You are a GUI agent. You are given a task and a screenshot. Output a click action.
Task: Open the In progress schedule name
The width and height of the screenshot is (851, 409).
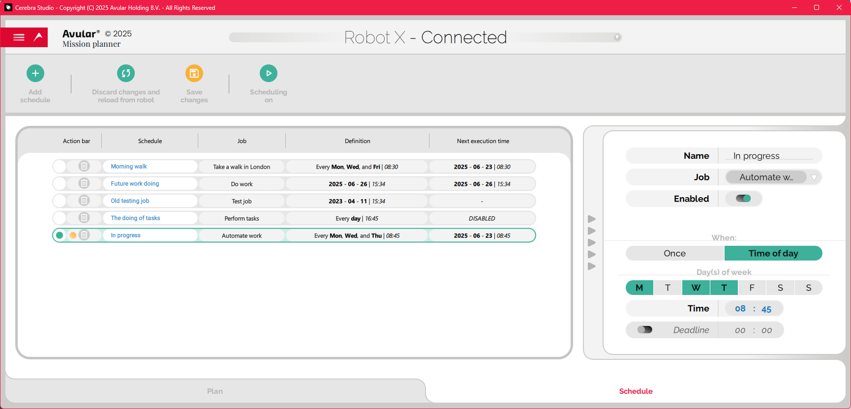(x=125, y=235)
